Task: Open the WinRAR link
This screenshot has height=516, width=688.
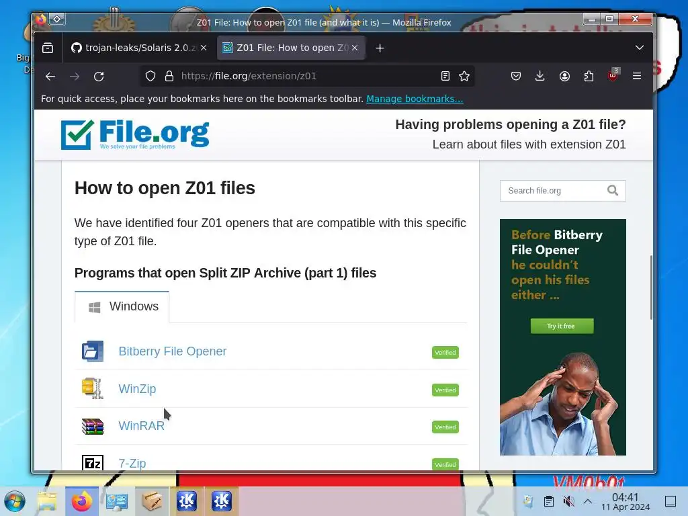Action: (x=141, y=426)
